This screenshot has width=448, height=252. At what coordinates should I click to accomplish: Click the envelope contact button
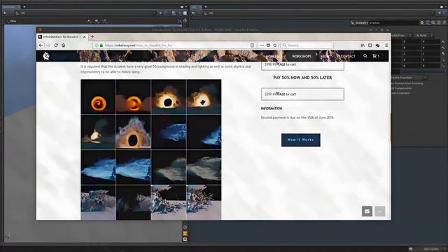pos(367,211)
